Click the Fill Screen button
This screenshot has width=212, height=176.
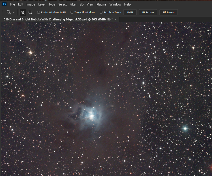(168, 12)
